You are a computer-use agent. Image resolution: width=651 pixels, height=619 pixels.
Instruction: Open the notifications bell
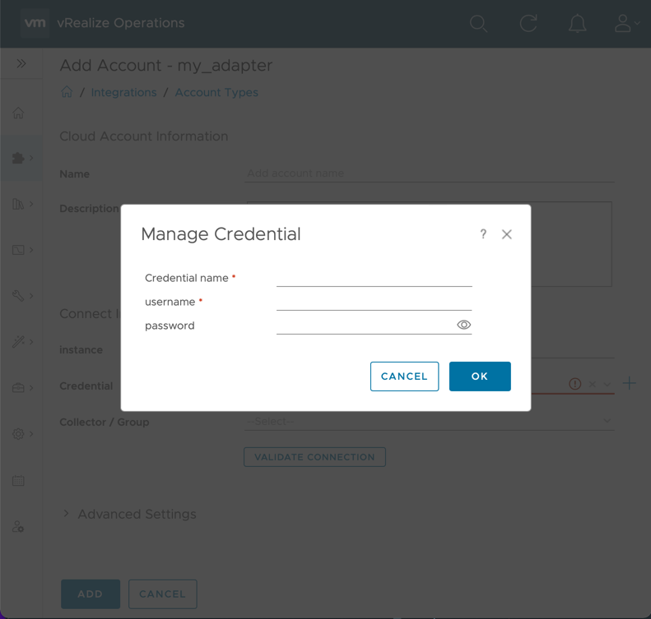[578, 24]
